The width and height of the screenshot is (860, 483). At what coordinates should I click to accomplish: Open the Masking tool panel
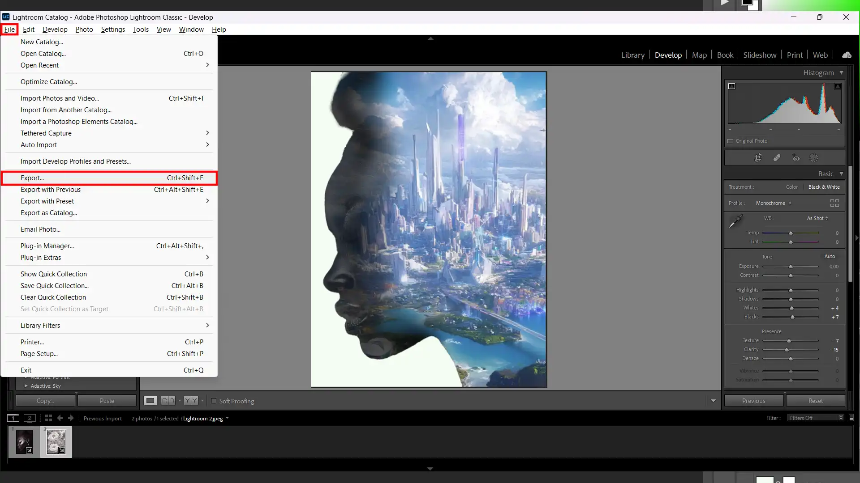point(814,157)
